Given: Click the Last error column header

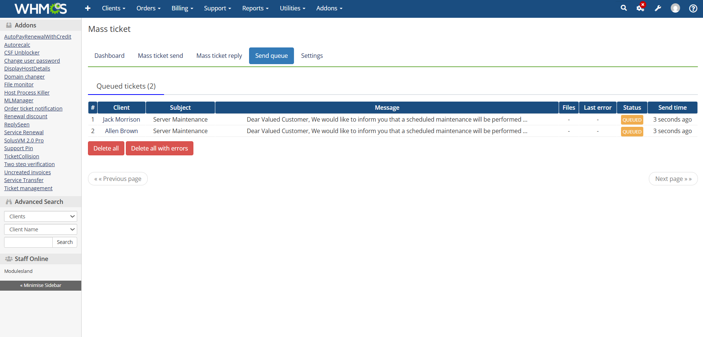Looking at the screenshot, I should pyautogui.click(x=598, y=108).
